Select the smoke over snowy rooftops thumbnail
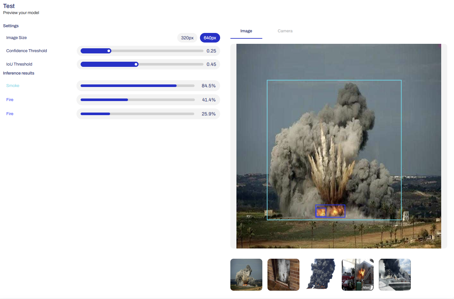Screen dimensions: 454x299 pos(395,275)
